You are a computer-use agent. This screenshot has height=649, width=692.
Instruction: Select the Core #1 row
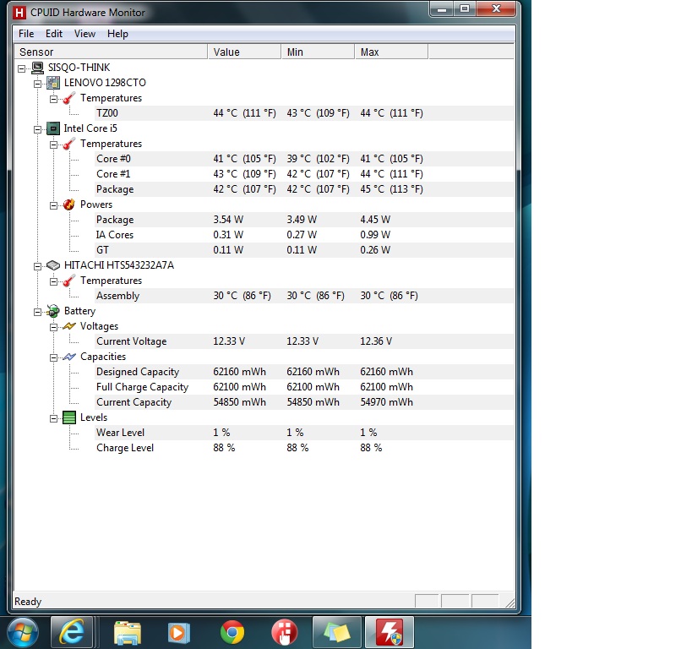pos(304,174)
